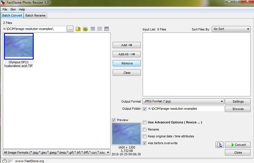Switch file browser to list view icon
Image resolution: width=254 pixels, height=163 pixels.
tap(100, 29)
